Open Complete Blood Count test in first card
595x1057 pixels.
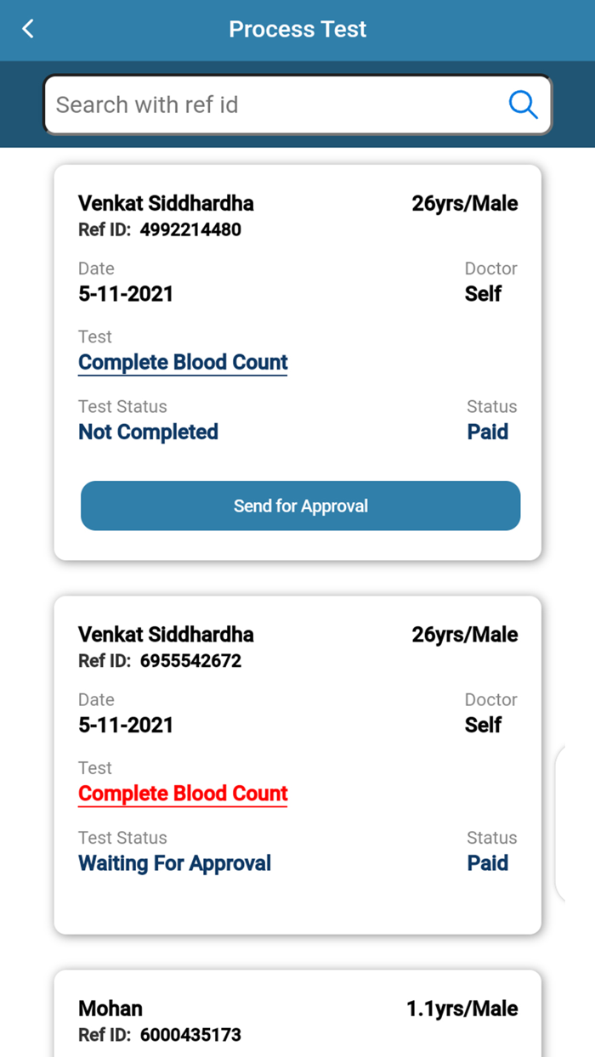pos(182,362)
